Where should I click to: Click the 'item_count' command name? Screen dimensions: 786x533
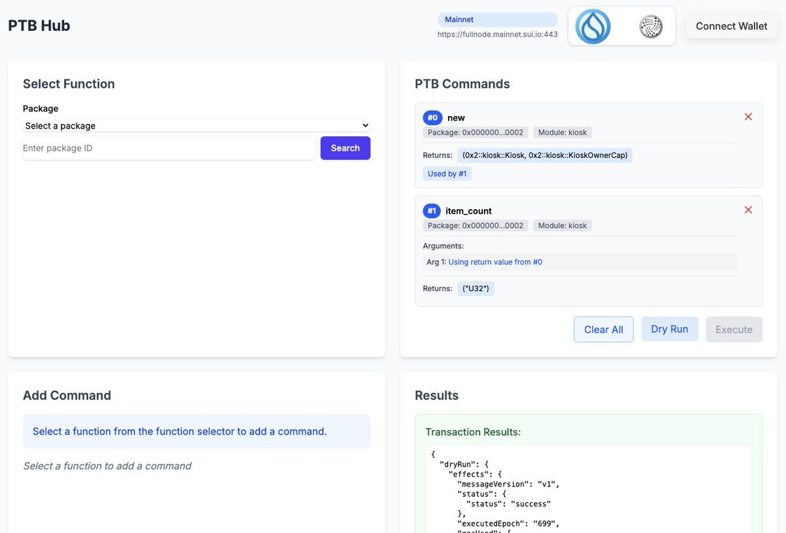point(468,211)
